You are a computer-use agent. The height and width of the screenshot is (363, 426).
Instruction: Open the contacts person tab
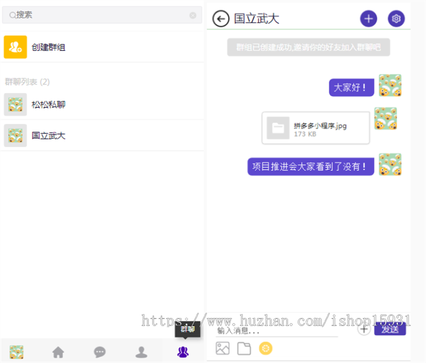[x=142, y=352]
